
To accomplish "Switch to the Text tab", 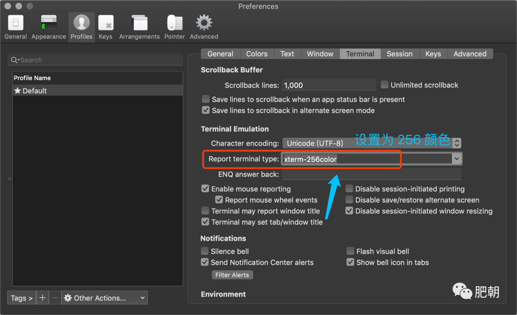I will (x=287, y=54).
